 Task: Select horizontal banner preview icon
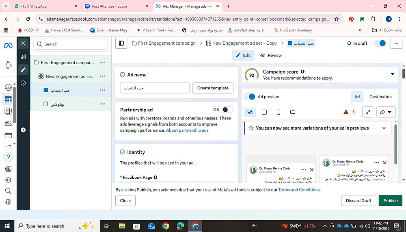click(293, 112)
